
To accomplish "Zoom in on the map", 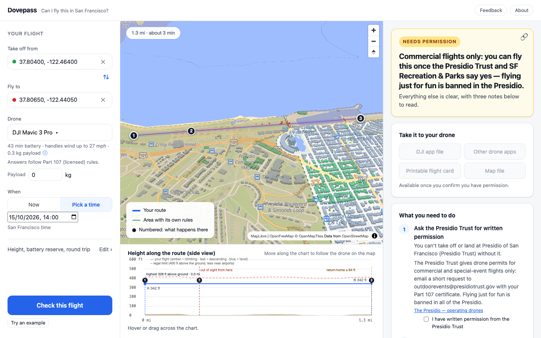I will click(373, 30).
